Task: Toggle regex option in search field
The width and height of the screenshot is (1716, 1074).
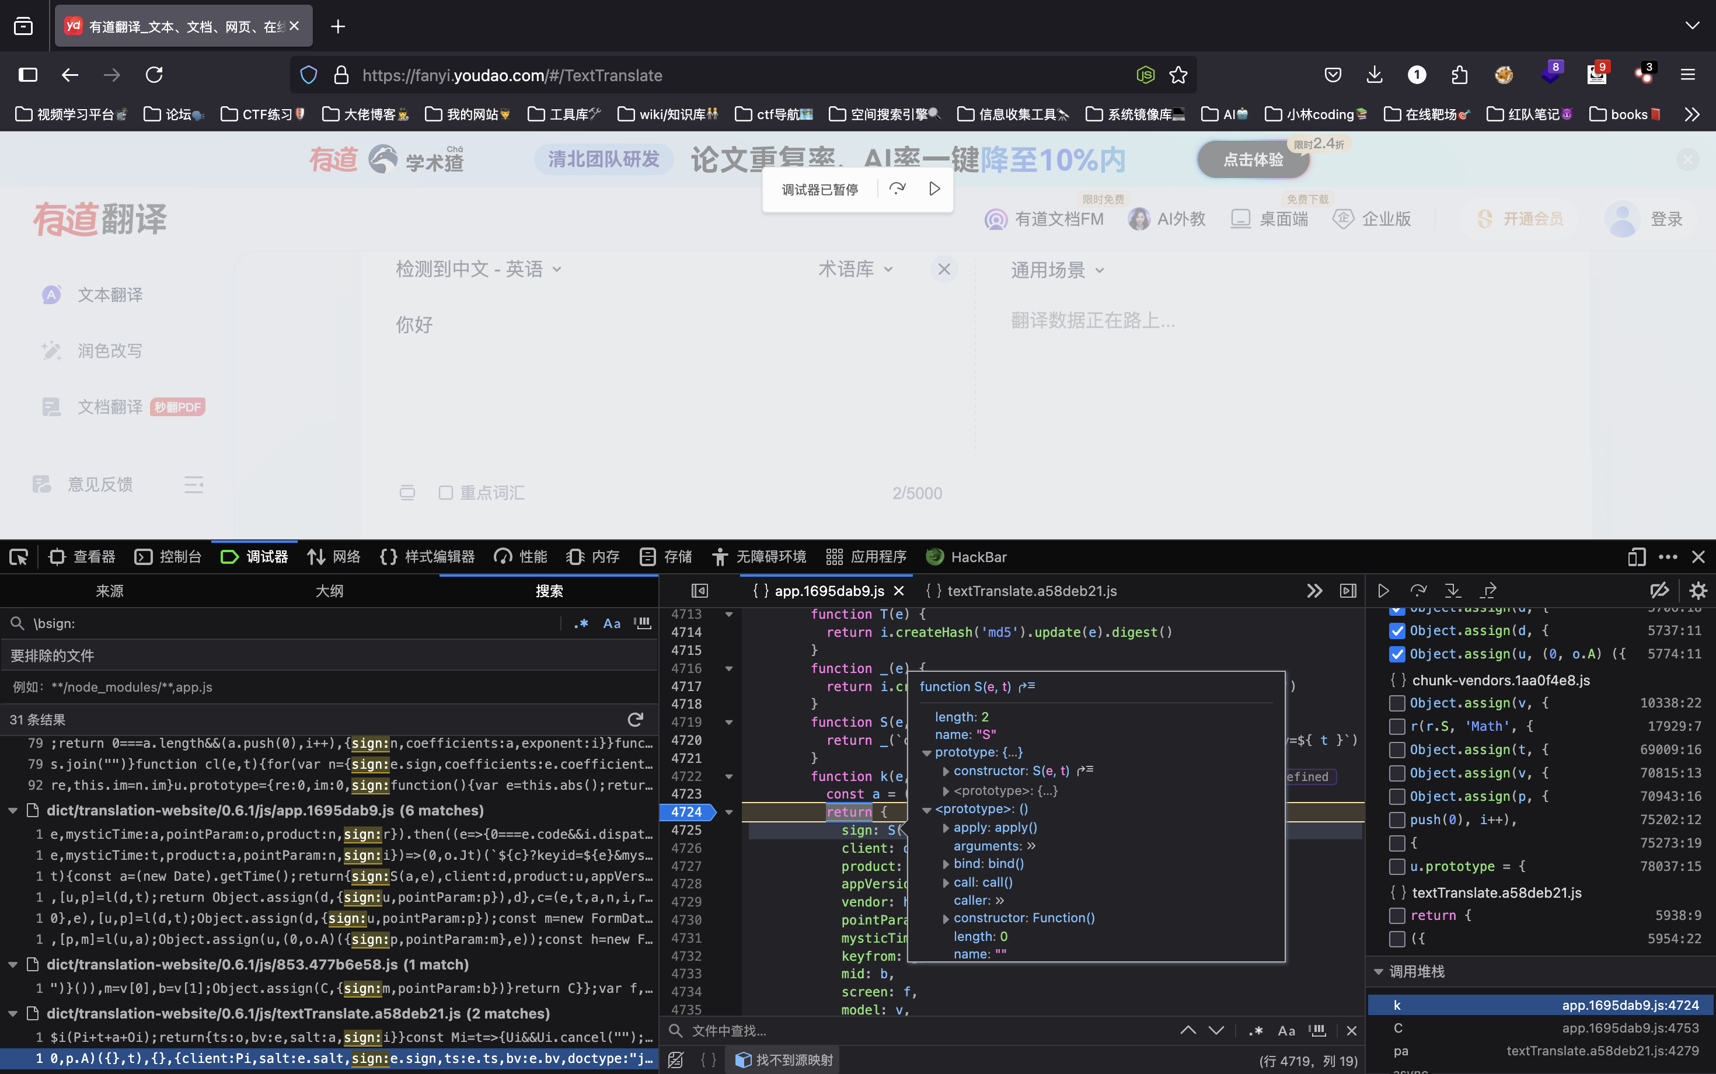Action: [581, 623]
